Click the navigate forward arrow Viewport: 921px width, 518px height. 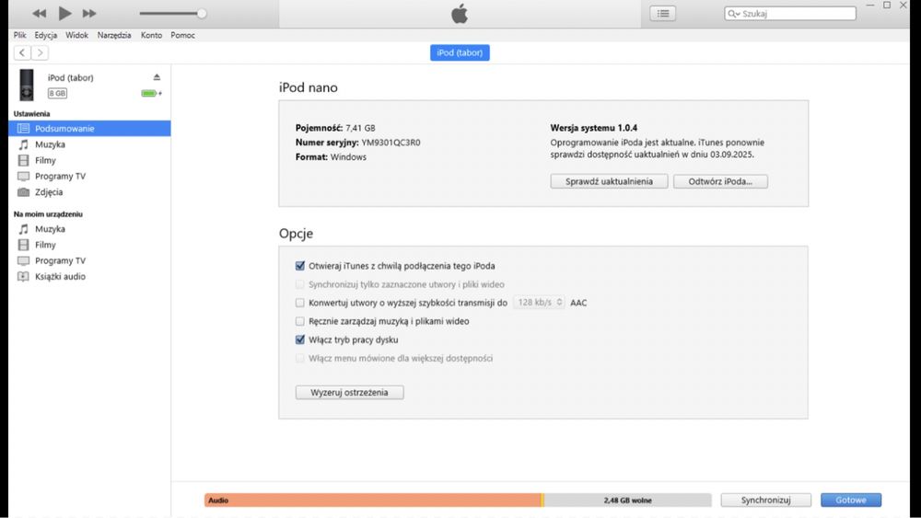(x=40, y=53)
